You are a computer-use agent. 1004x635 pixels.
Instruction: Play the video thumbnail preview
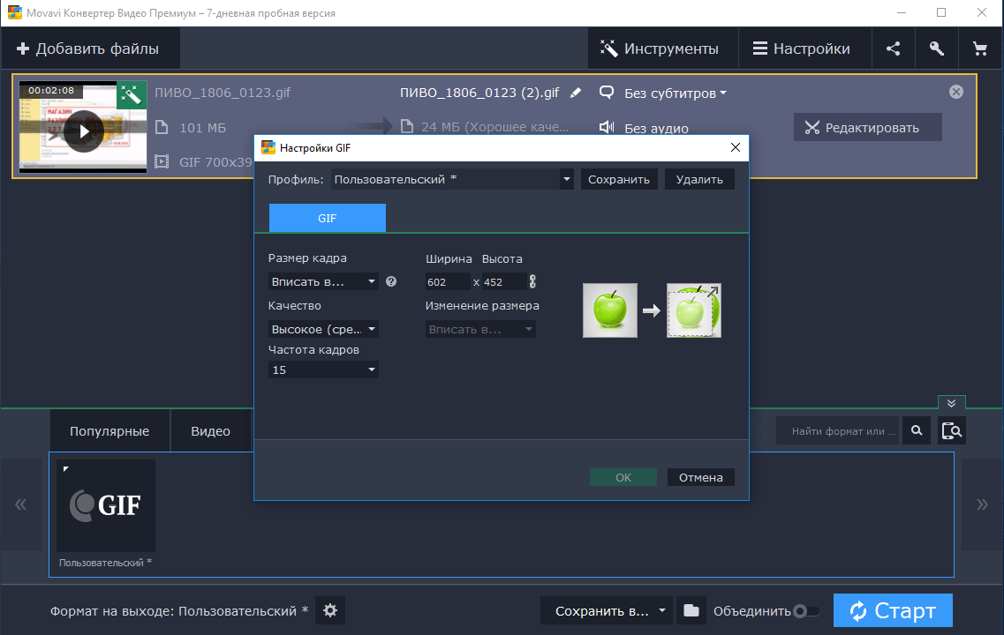pyautogui.click(x=84, y=131)
